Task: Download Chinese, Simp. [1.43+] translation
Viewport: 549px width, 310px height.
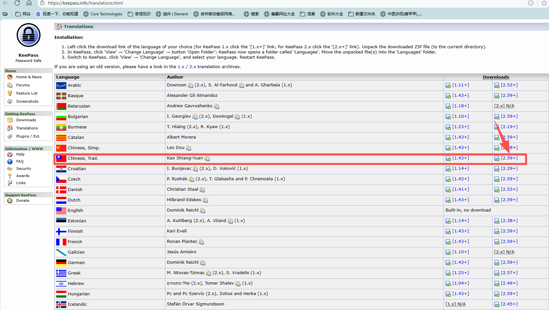Action: click(460, 148)
